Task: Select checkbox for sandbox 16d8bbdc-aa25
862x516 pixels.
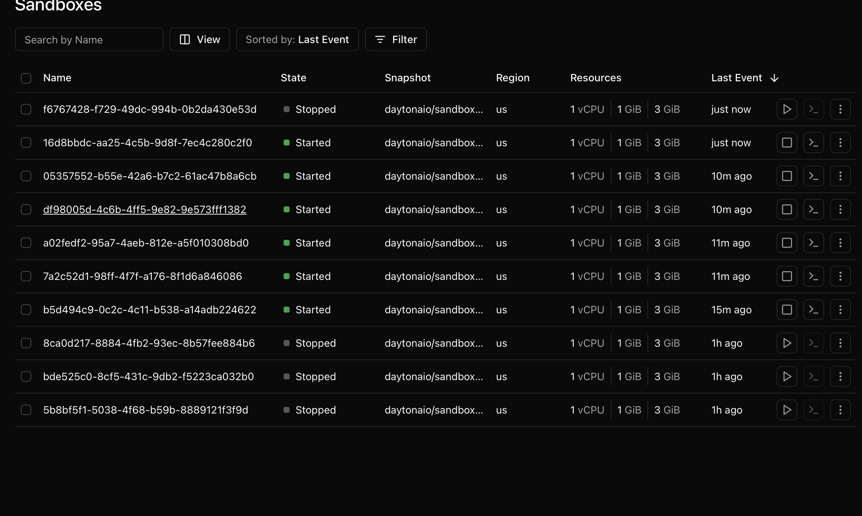Action: pyautogui.click(x=26, y=143)
